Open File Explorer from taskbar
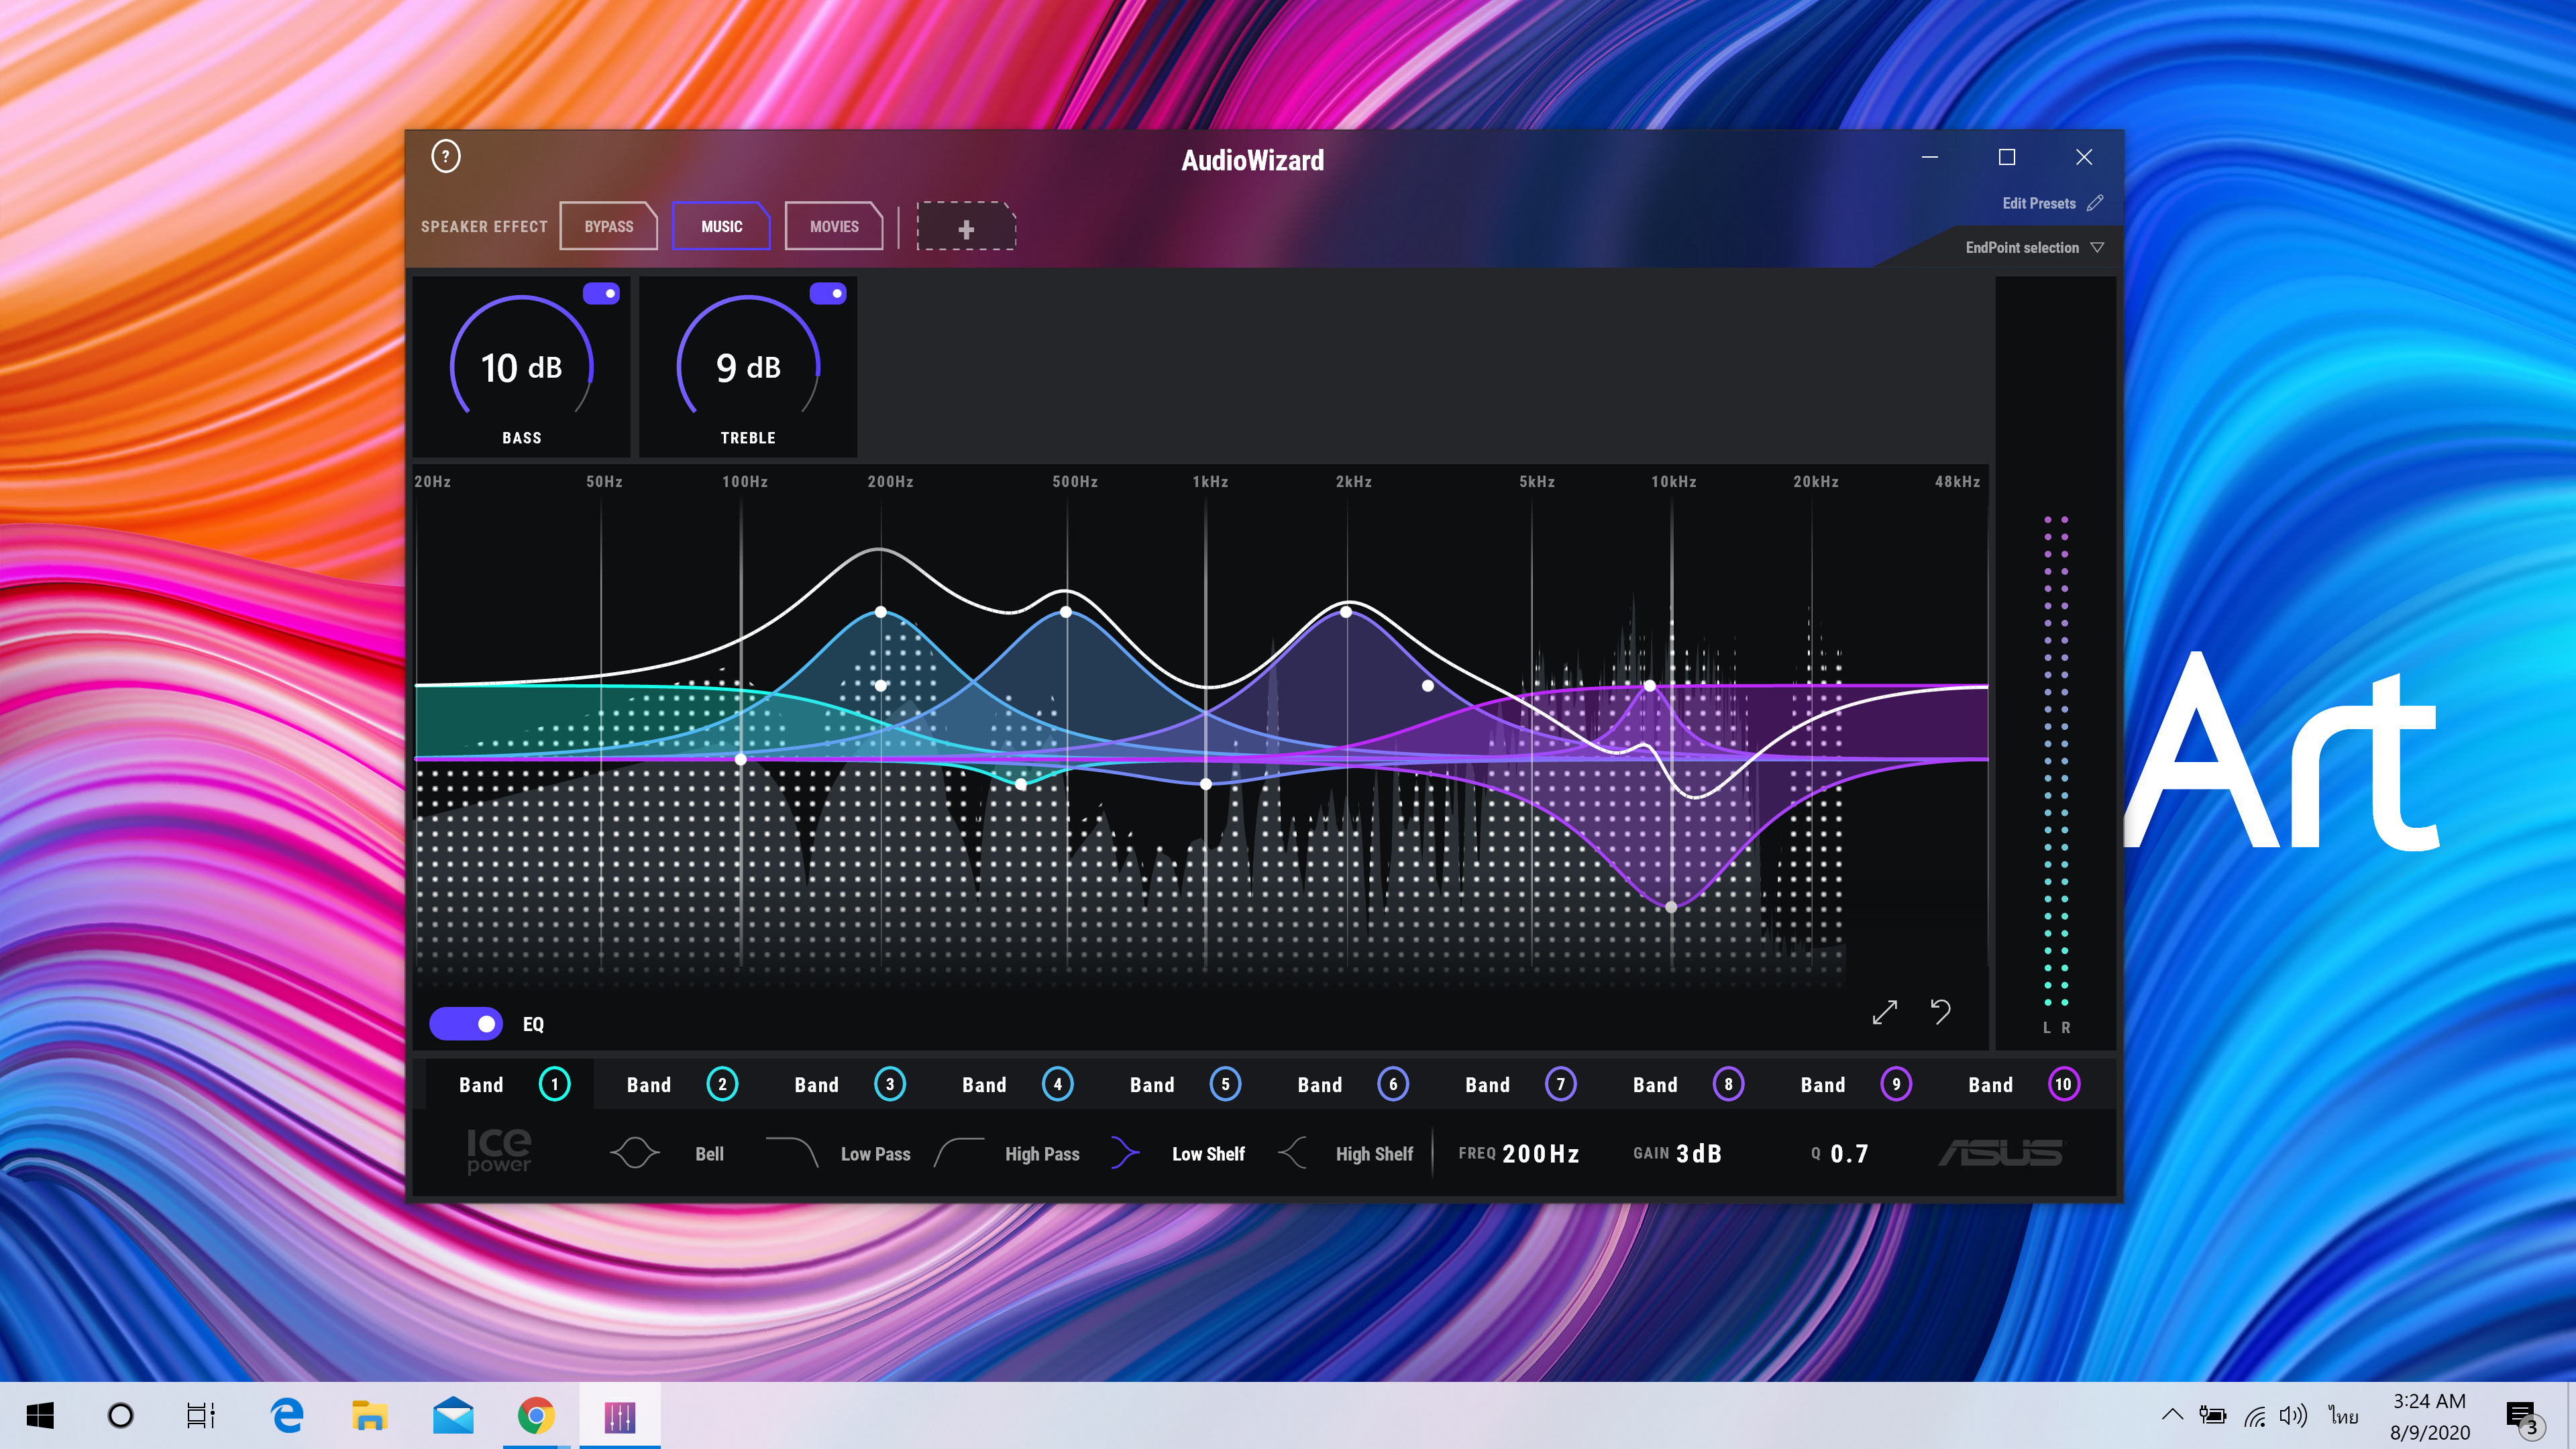The width and height of the screenshot is (2576, 1449). click(369, 1415)
